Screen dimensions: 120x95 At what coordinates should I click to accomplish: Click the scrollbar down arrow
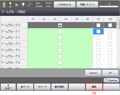[x=118, y=67]
